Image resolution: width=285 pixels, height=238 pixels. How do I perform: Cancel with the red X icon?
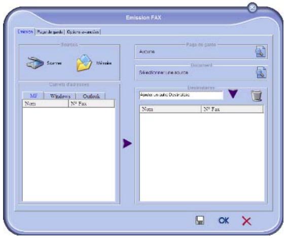tap(246, 221)
